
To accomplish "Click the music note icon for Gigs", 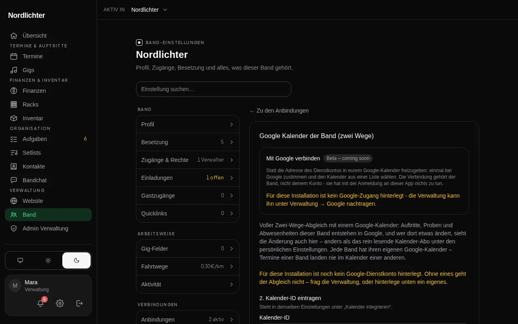I will coord(14,70).
